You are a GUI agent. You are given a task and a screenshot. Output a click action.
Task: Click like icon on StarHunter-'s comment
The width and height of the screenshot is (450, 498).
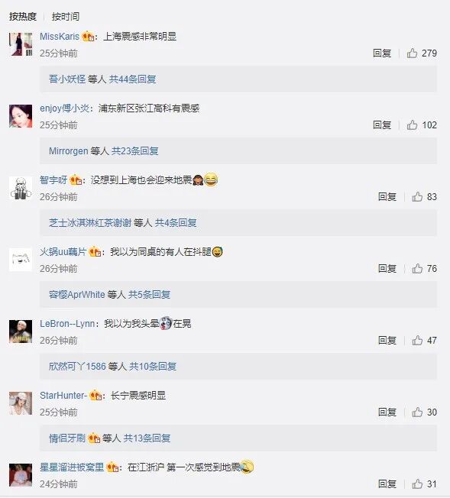coord(417,412)
